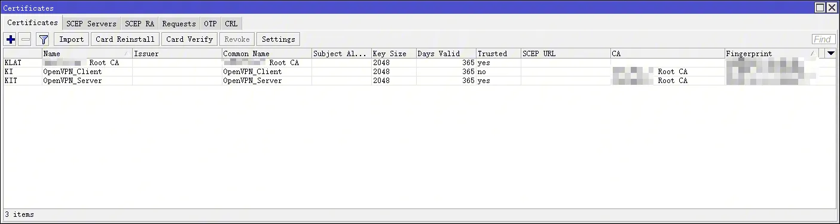Viewport: 840px width, 224px height.
Task: Sort by the Subject Al... column header
Action: tap(341, 53)
